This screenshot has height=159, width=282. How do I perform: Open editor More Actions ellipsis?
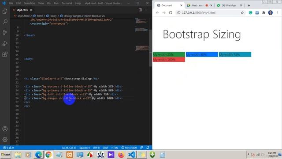pyautogui.click(x=147, y=10)
